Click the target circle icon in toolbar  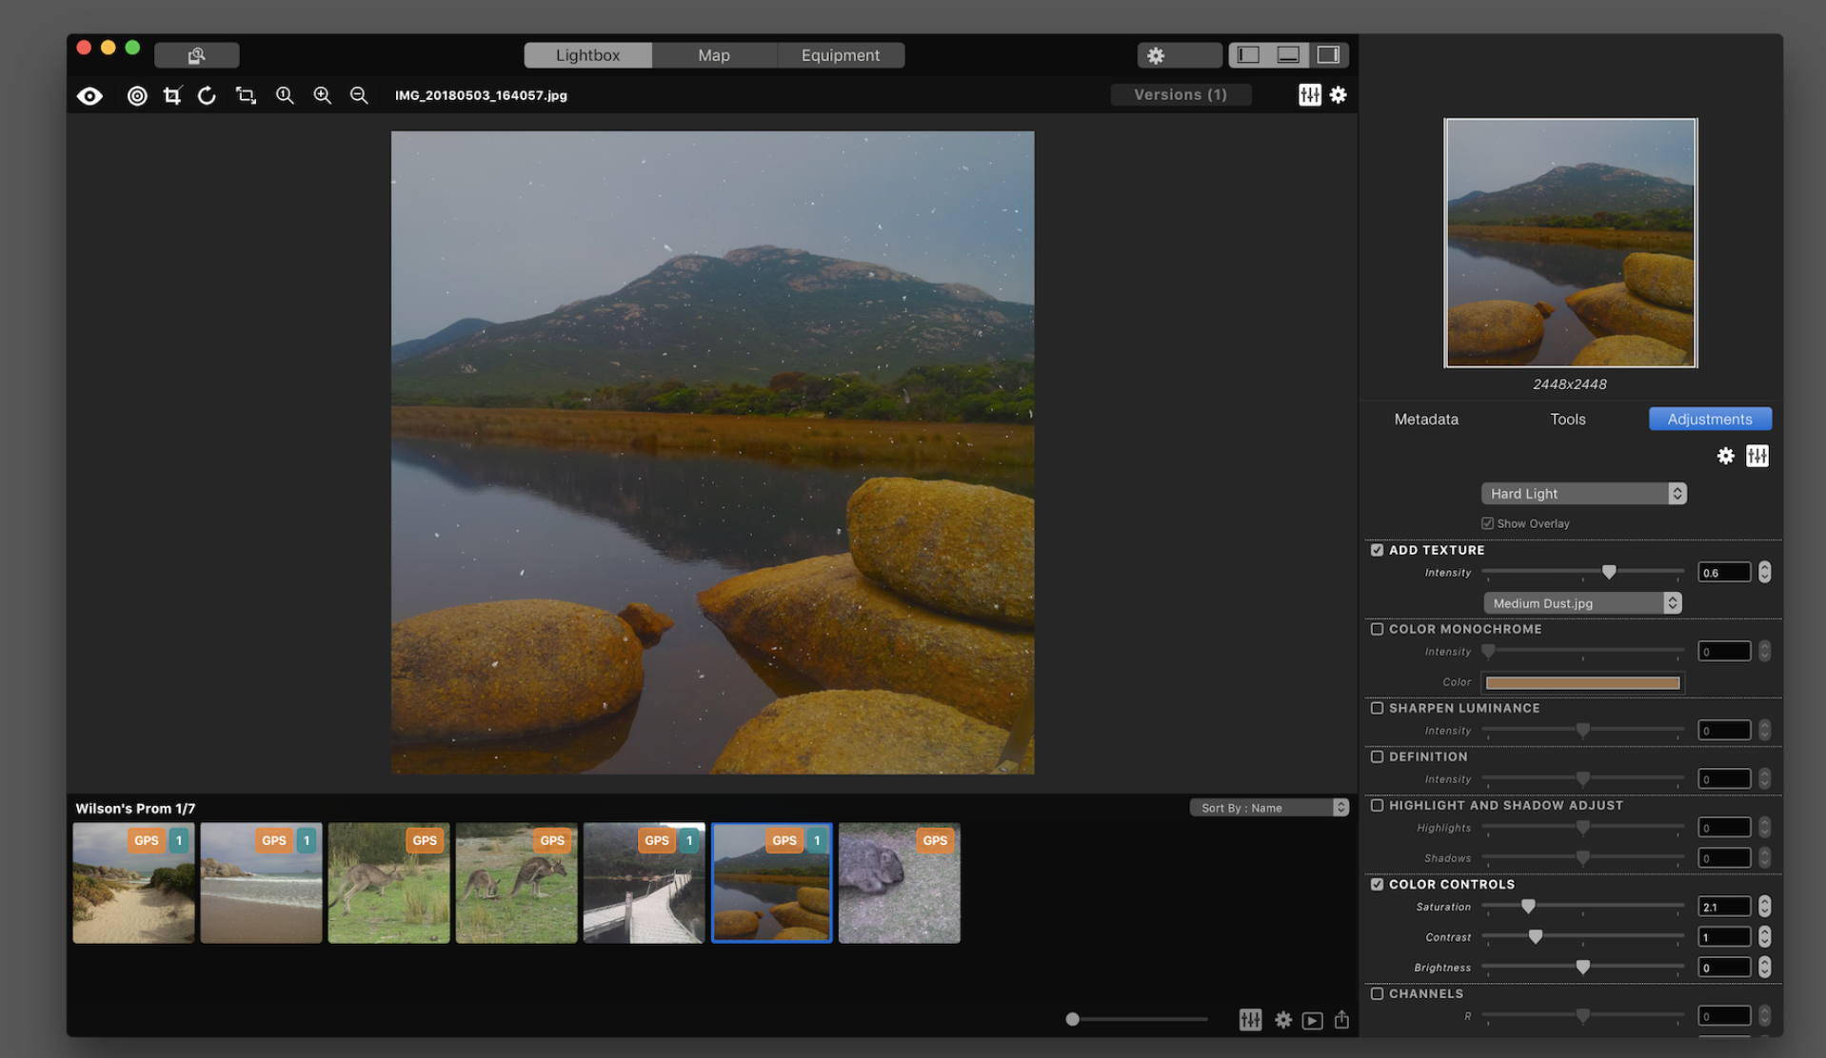pyautogui.click(x=137, y=95)
